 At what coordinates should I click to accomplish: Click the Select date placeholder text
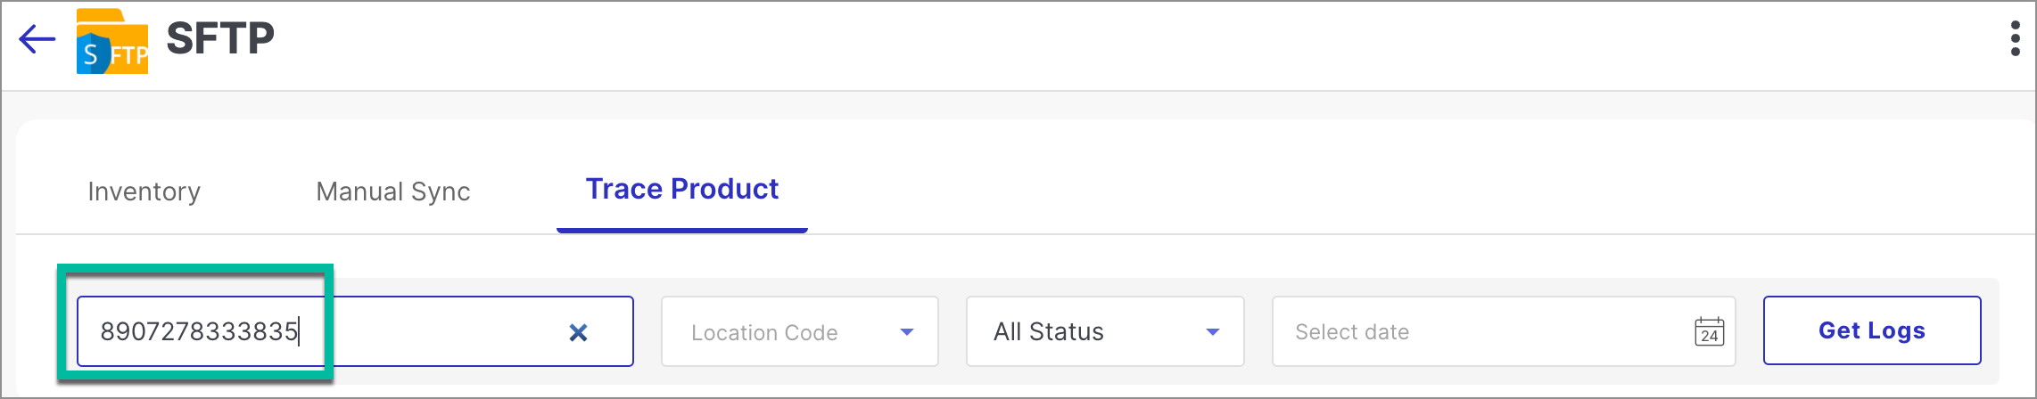[x=1352, y=332]
